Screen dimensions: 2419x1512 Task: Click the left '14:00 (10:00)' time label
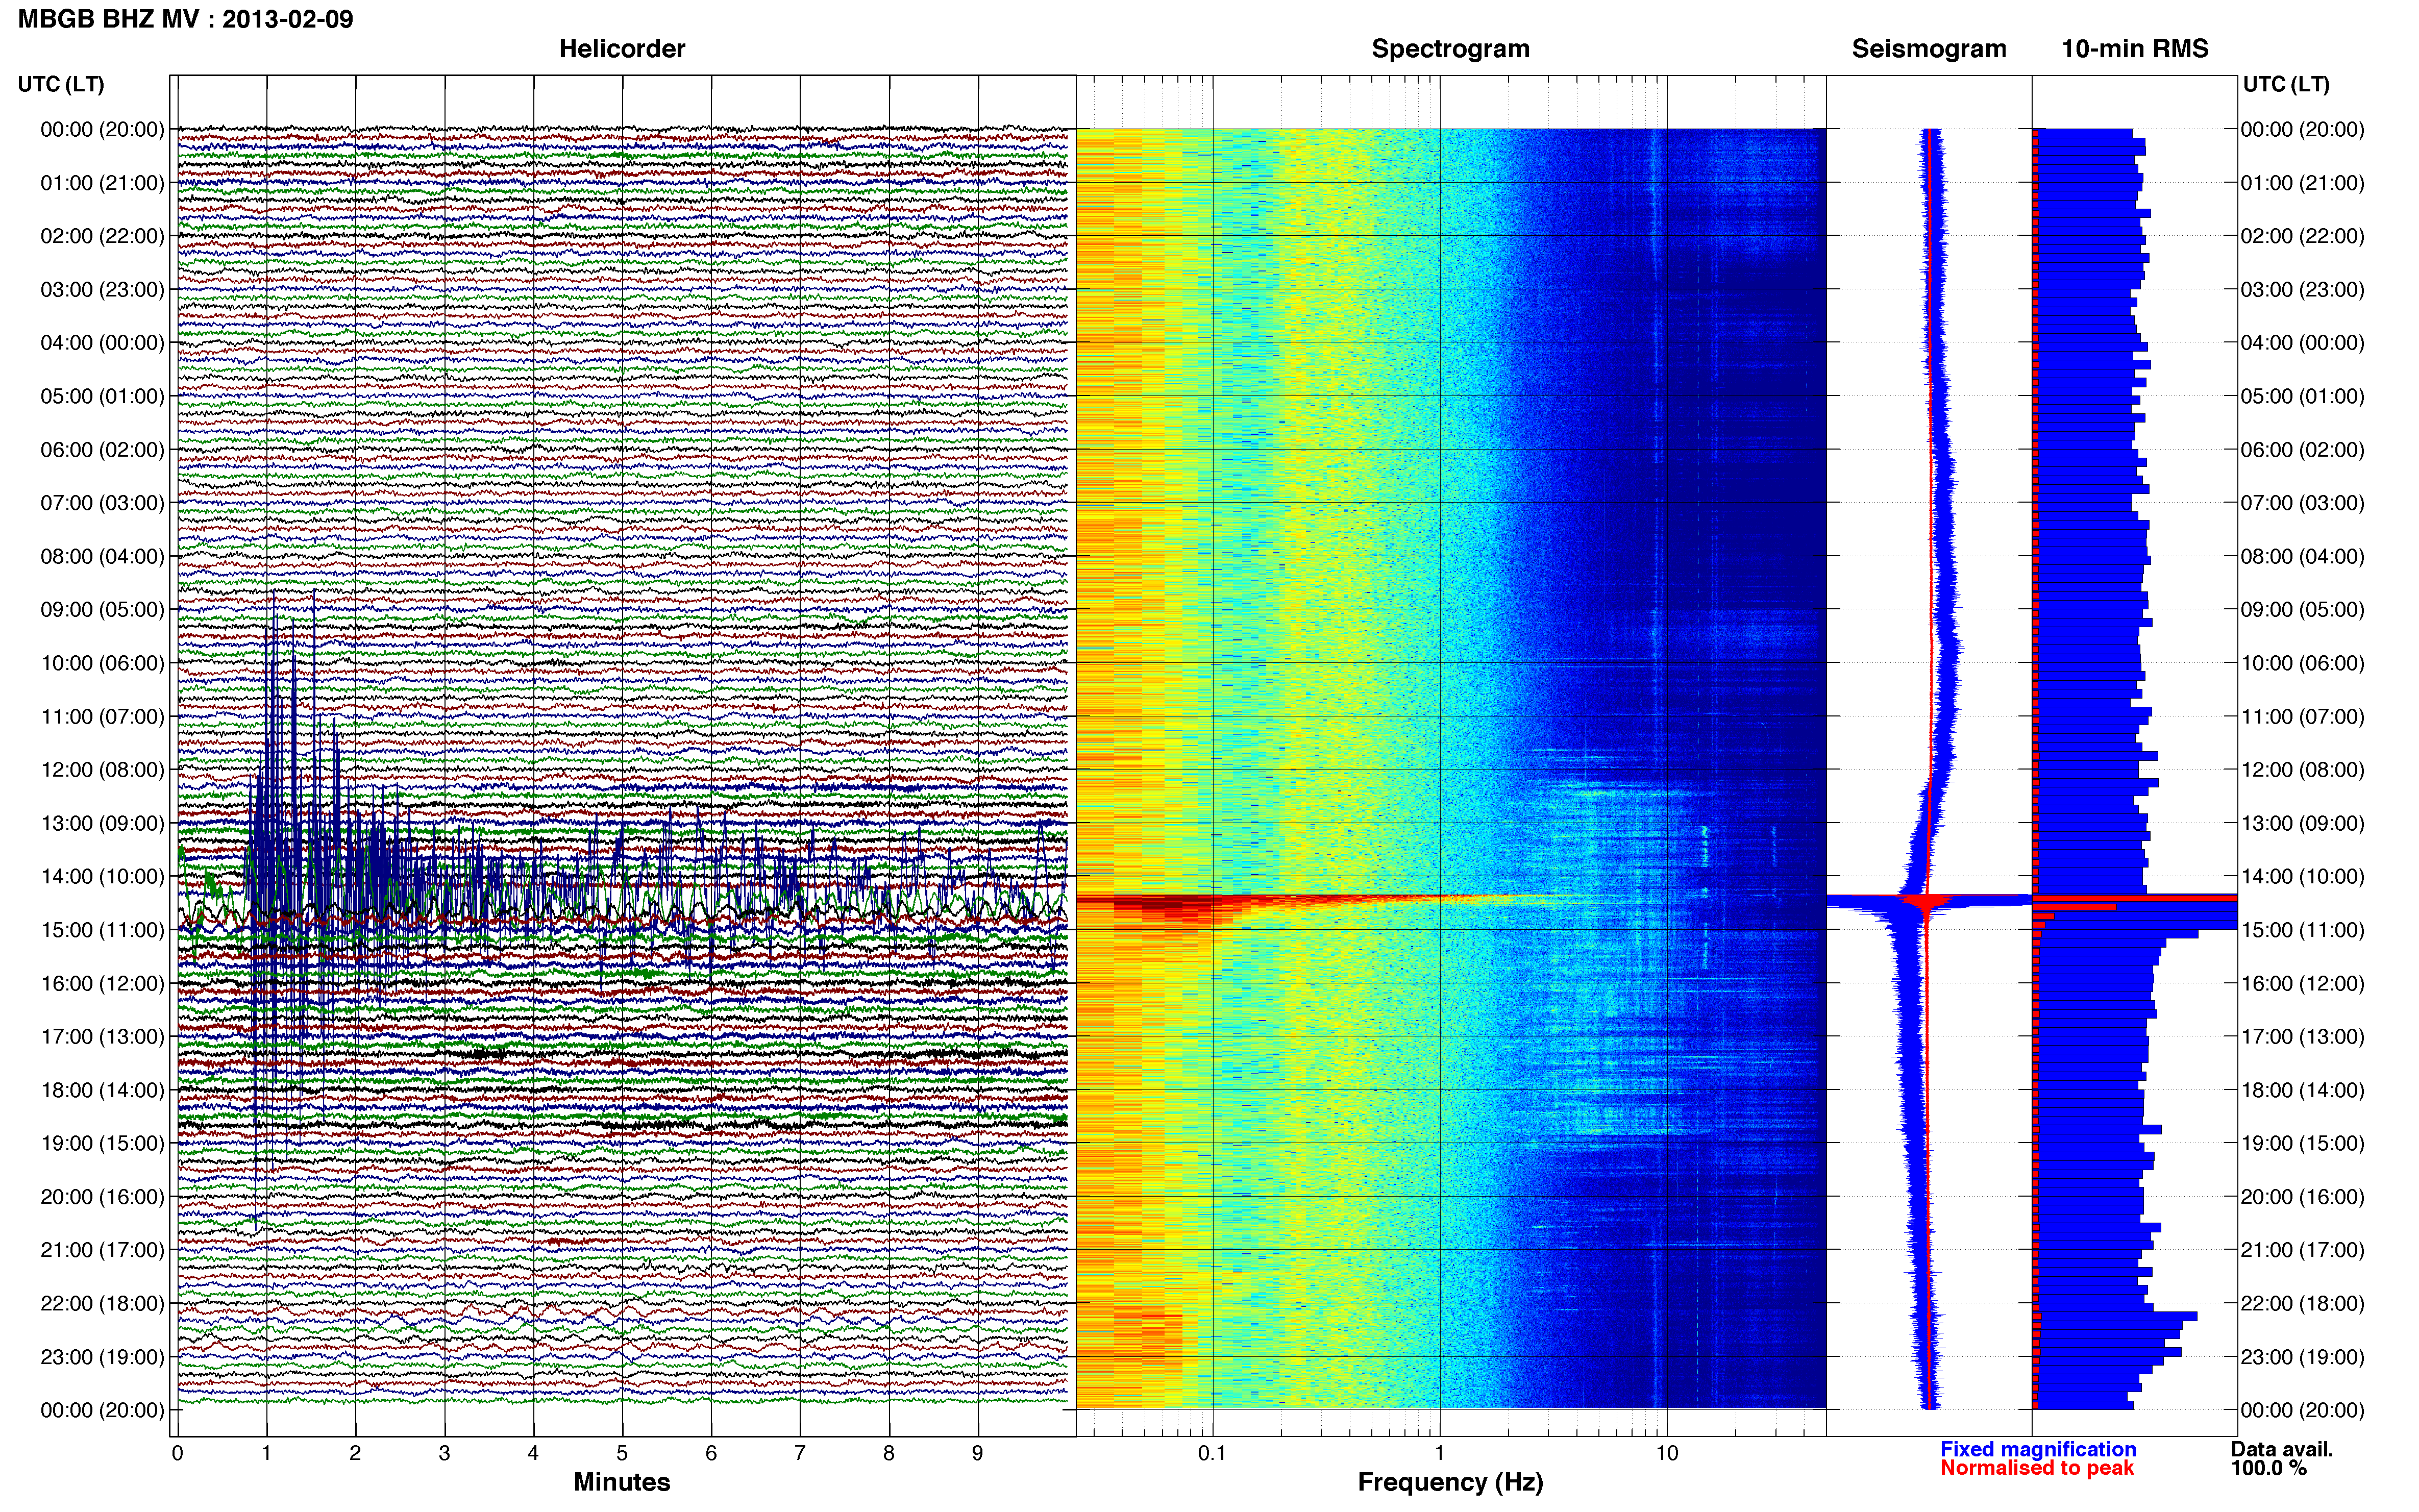pyautogui.click(x=102, y=877)
